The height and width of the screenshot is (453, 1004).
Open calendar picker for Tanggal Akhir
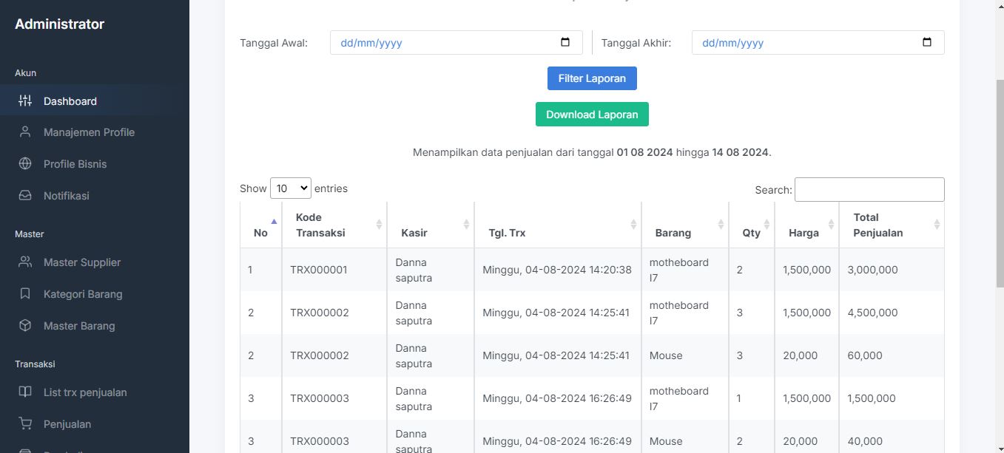927,42
